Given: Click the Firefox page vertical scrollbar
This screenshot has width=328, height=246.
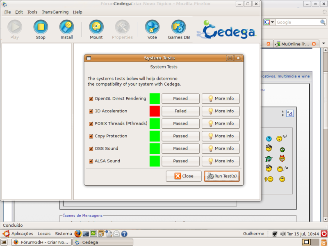Looking at the screenshot, I should [325, 135].
